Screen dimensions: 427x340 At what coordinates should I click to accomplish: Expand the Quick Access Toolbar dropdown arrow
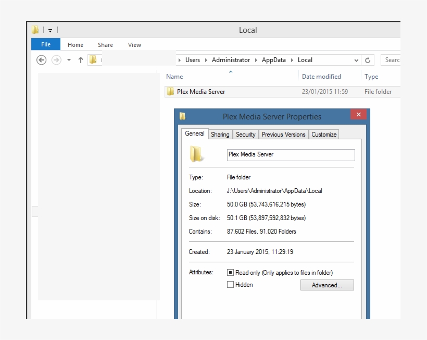click(50, 30)
